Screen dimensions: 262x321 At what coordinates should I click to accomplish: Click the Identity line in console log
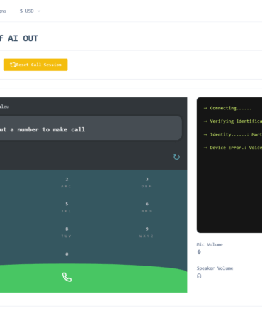(x=233, y=134)
